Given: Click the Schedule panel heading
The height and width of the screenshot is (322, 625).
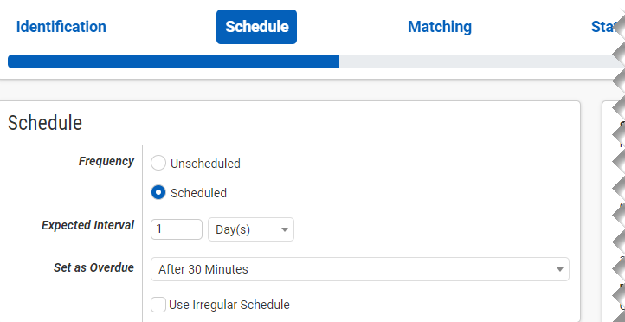Looking at the screenshot, I should coord(45,123).
